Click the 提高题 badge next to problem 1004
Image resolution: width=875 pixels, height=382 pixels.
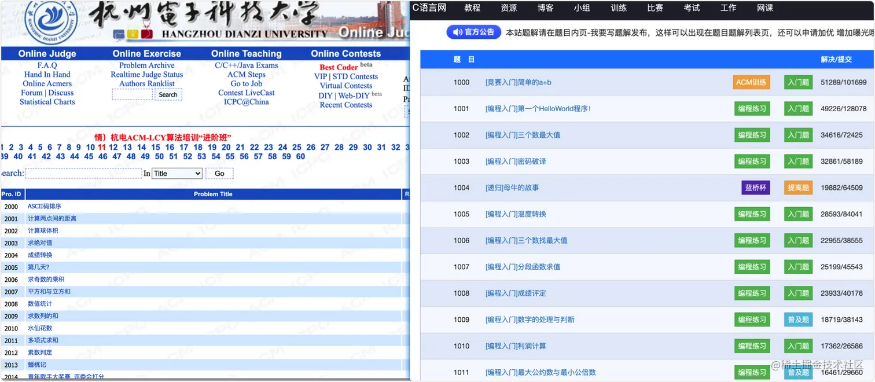click(x=797, y=188)
